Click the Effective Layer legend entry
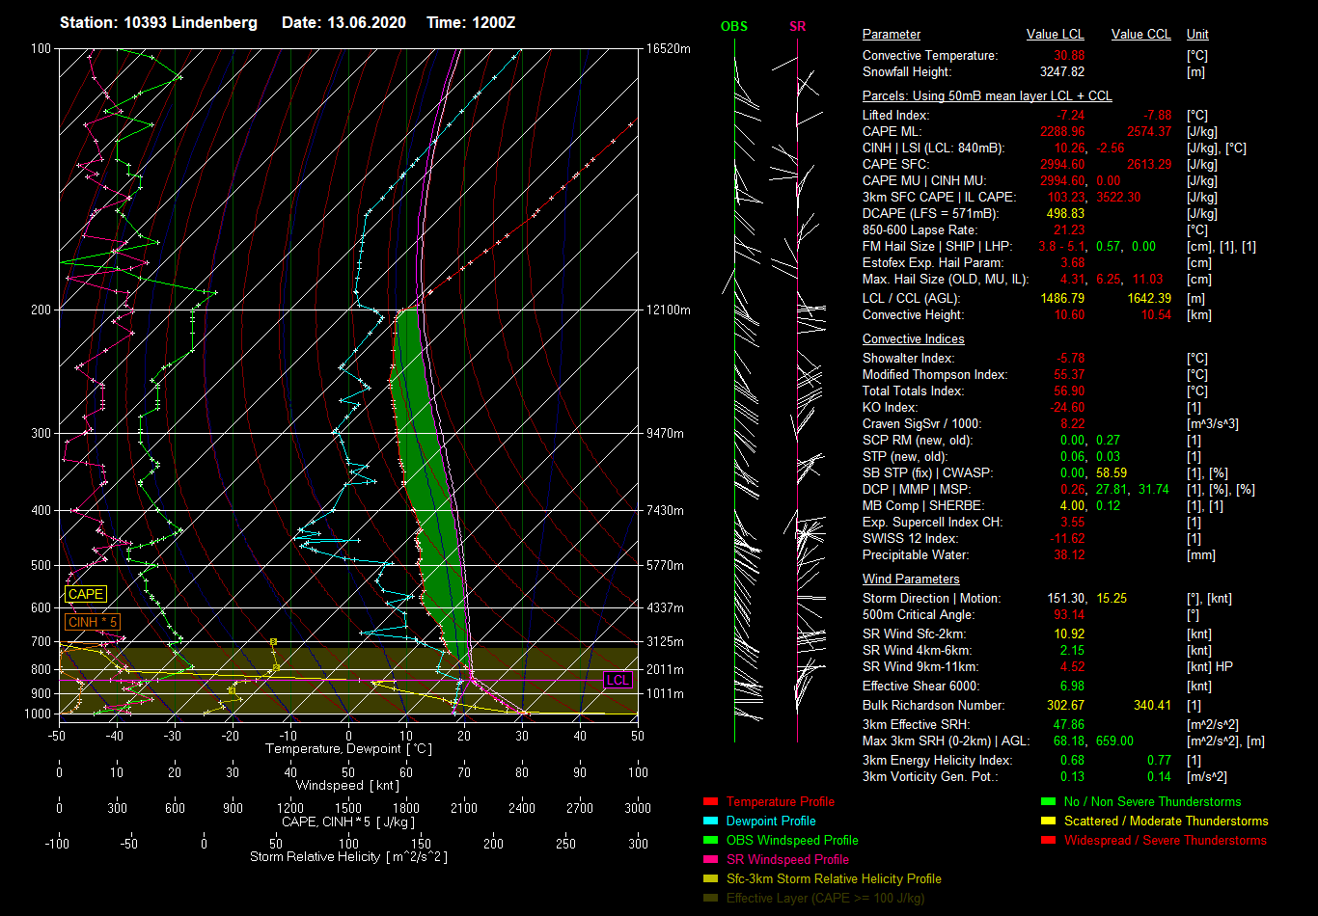 [x=825, y=898]
